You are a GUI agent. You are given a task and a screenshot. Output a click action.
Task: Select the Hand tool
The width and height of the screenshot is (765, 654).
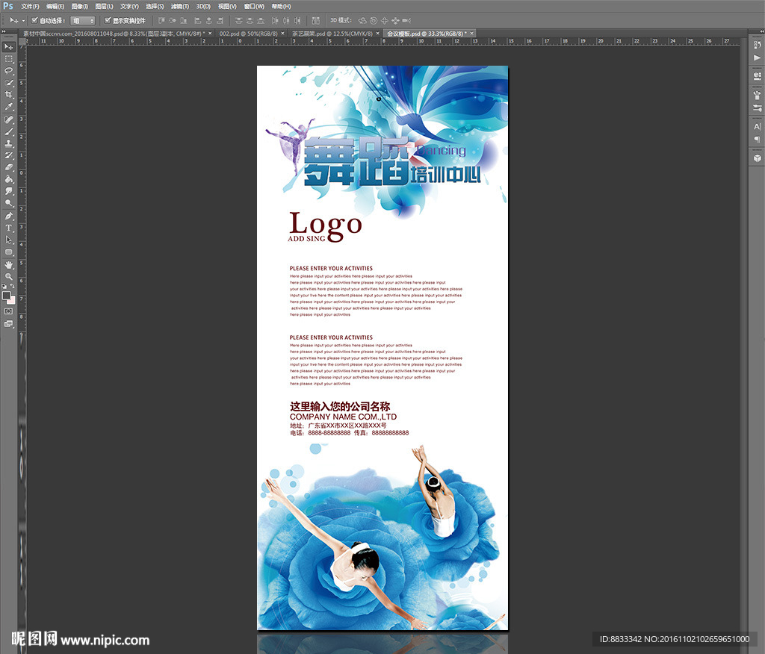click(9, 265)
